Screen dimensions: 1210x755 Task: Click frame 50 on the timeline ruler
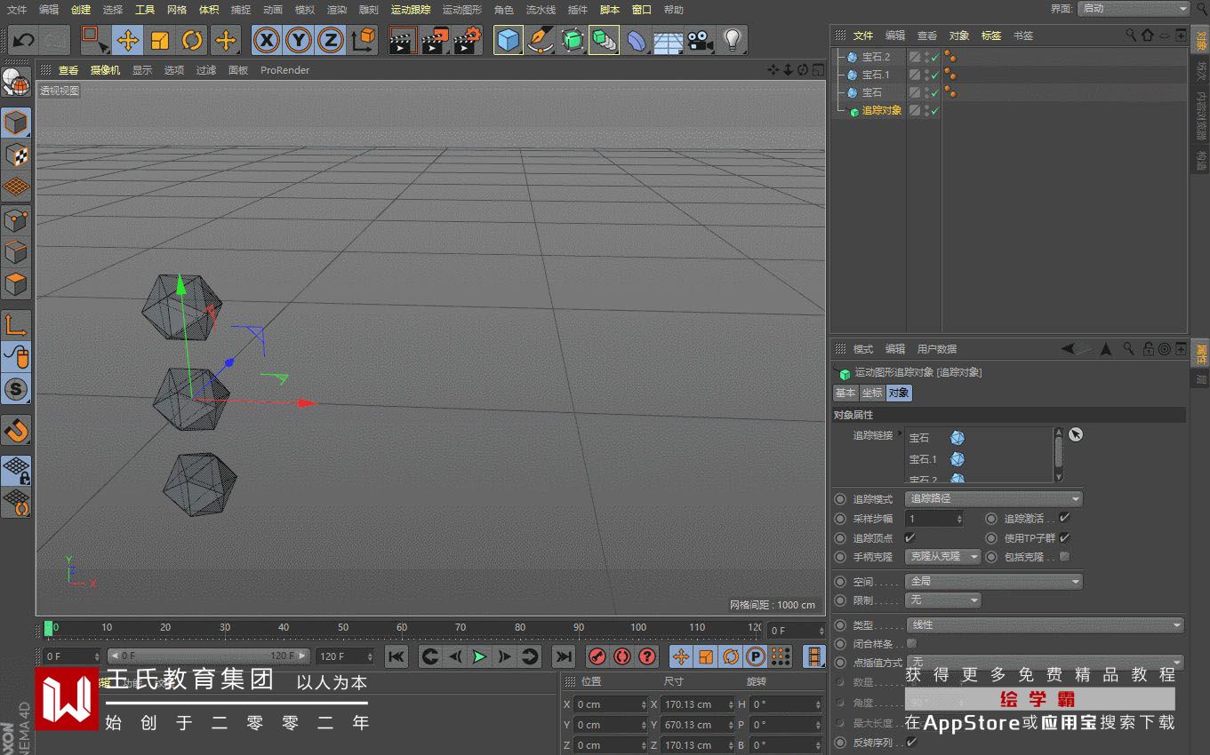click(x=342, y=628)
